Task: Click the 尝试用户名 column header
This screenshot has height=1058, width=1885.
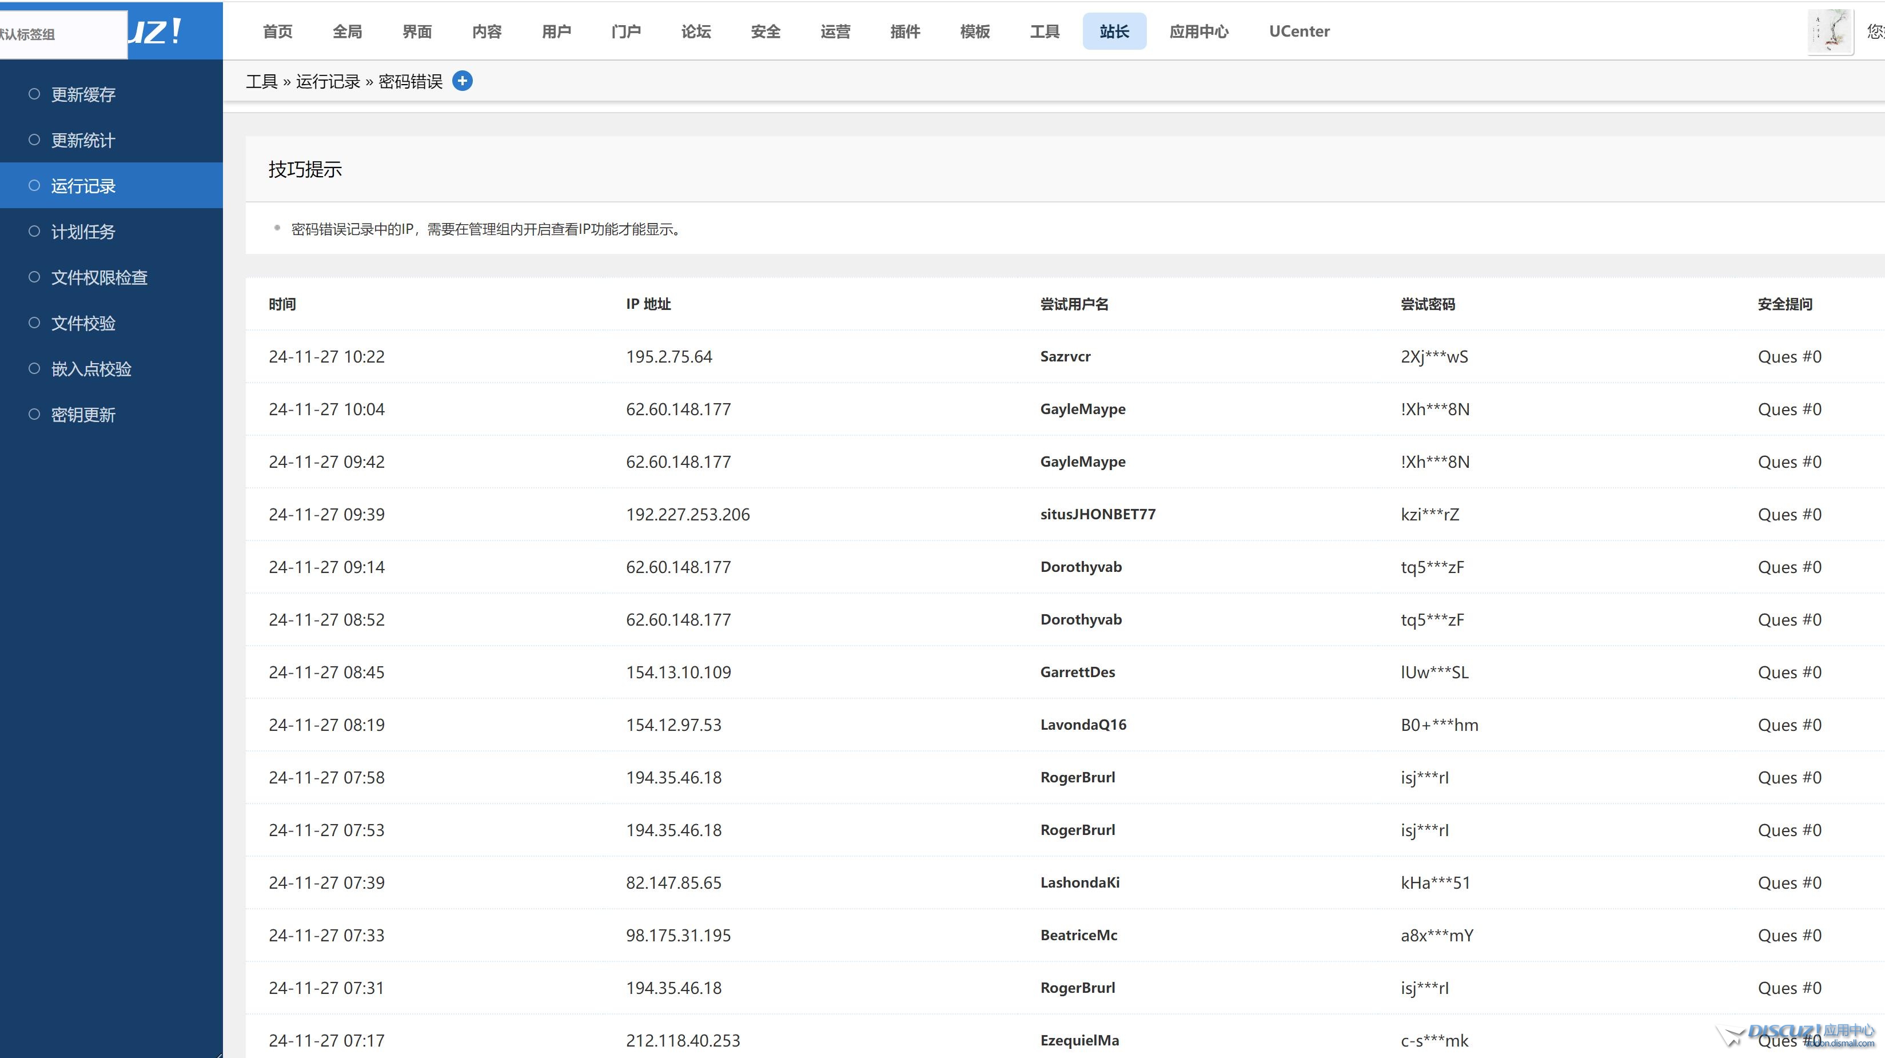Action: point(1074,304)
